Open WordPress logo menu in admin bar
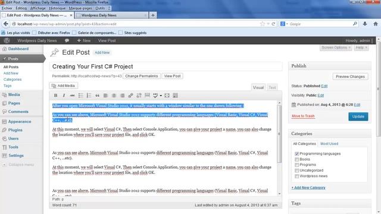The height and width of the screenshot is (214, 381). click(7, 40)
